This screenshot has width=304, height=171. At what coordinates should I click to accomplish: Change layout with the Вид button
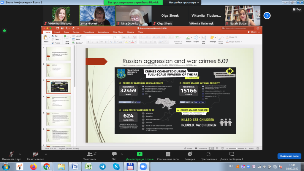(x=297, y=9)
